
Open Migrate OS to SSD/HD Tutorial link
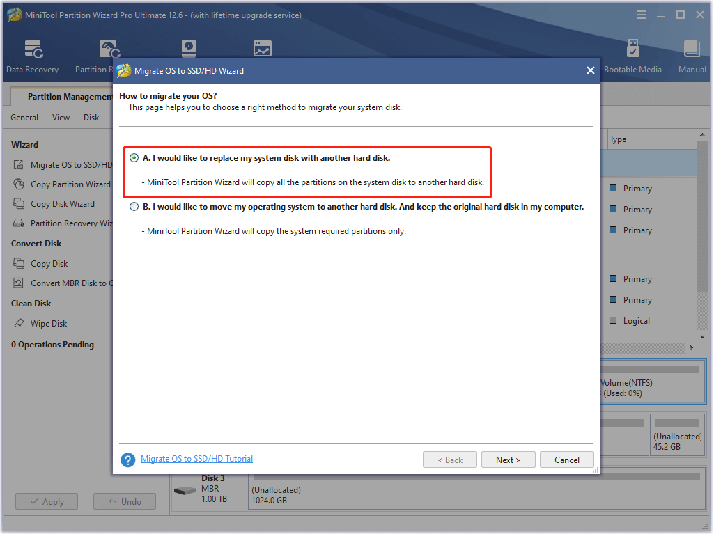click(x=196, y=459)
